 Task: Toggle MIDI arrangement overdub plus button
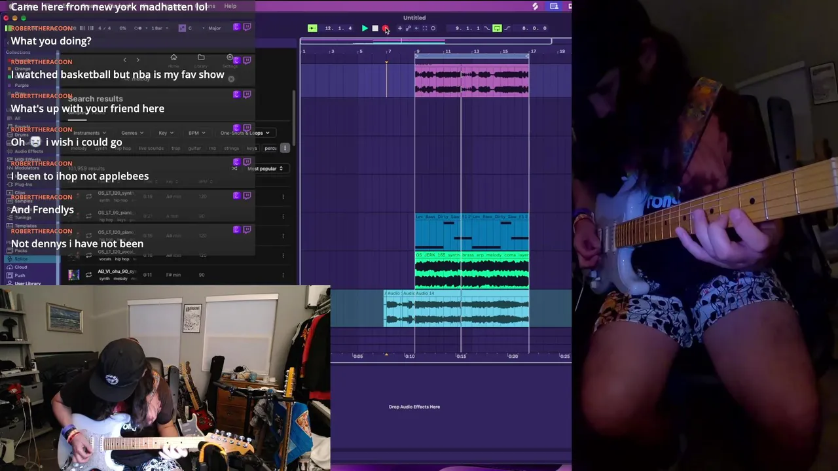point(400,28)
